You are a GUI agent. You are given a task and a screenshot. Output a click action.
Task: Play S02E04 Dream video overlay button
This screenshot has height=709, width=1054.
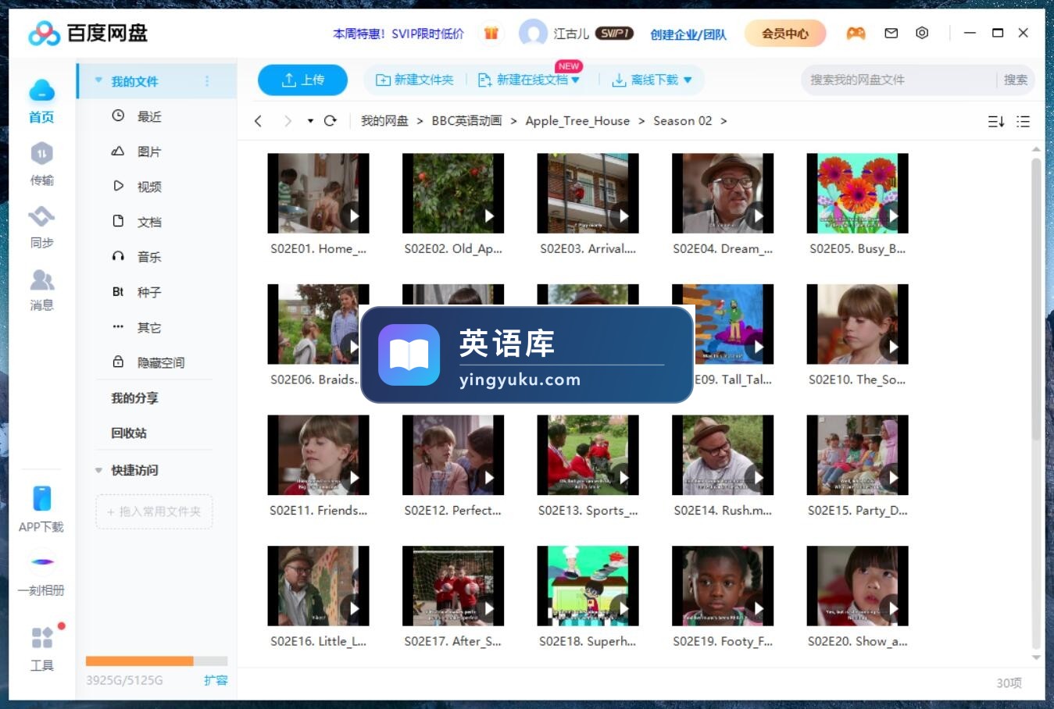[x=759, y=216]
